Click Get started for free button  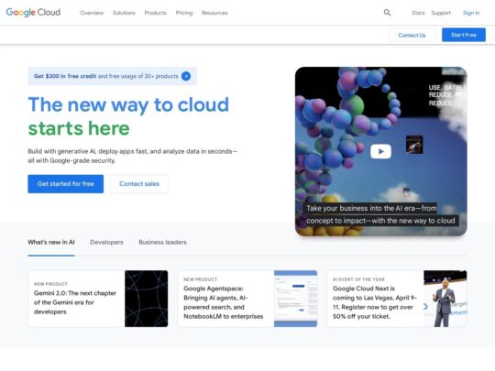point(66,184)
